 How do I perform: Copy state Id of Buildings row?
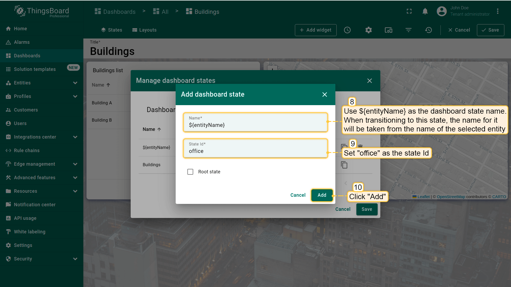pyautogui.click(x=344, y=165)
